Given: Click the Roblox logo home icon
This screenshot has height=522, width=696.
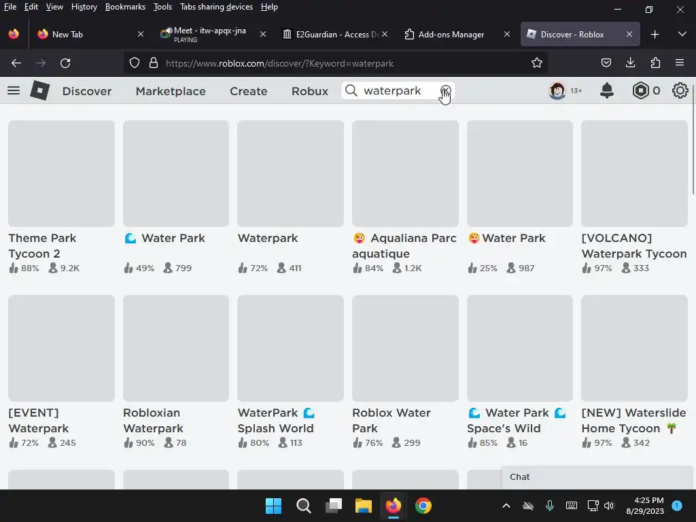Looking at the screenshot, I should [x=39, y=90].
